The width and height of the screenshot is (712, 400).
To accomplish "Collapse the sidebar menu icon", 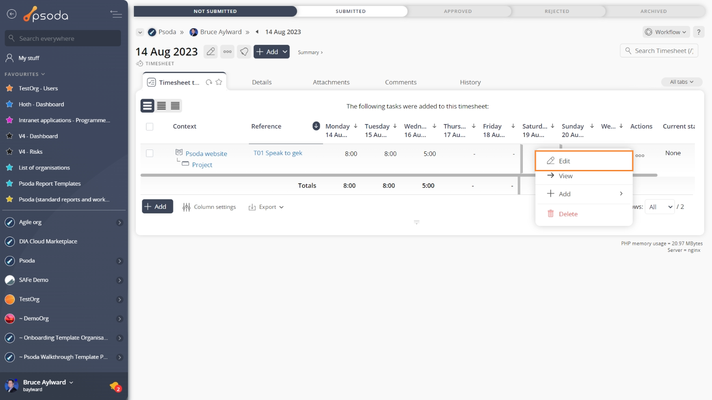I will (x=116, y=14).
